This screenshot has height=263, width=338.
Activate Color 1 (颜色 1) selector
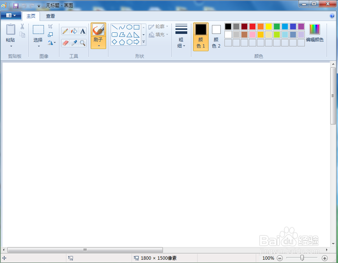tap(201, 36)
